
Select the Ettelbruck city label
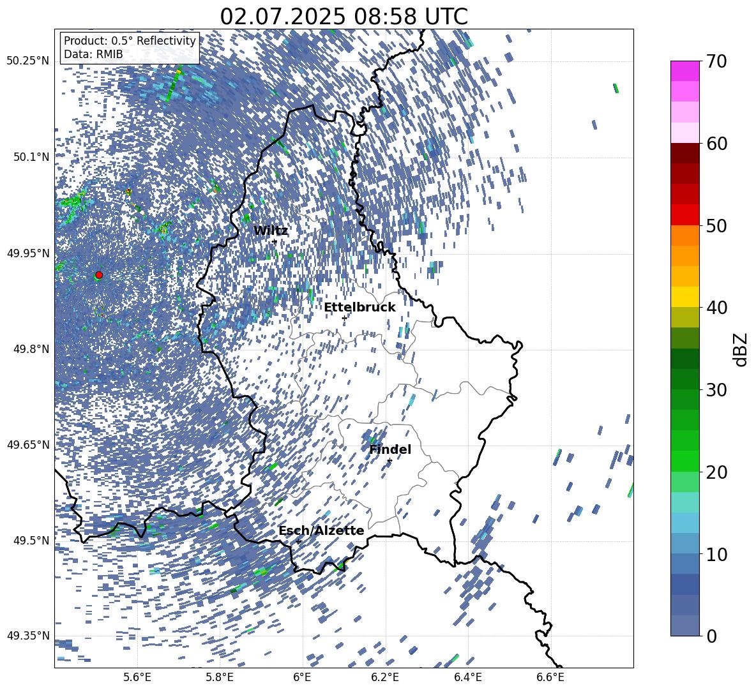point(359,308)
